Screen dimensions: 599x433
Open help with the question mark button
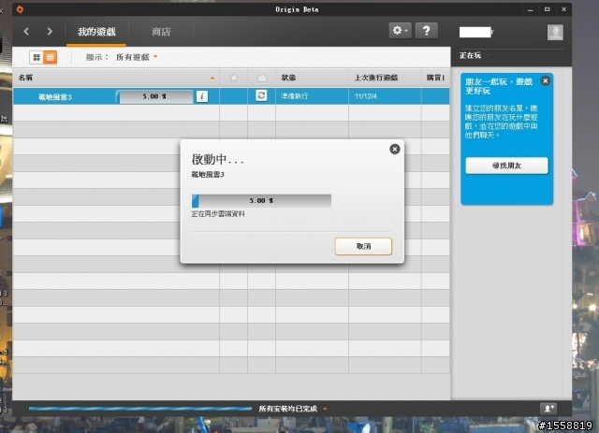click(427, 30)
